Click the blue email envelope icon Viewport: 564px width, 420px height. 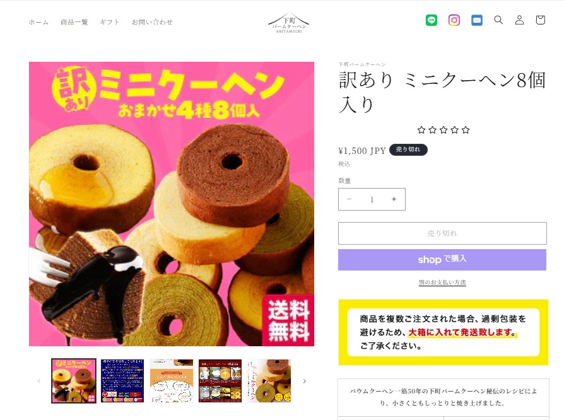coord(476,20)
